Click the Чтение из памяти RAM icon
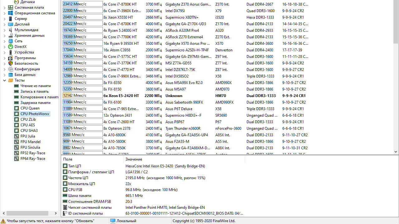The width and height of the screenshot is (399, 224). click(x=17, y=86)
